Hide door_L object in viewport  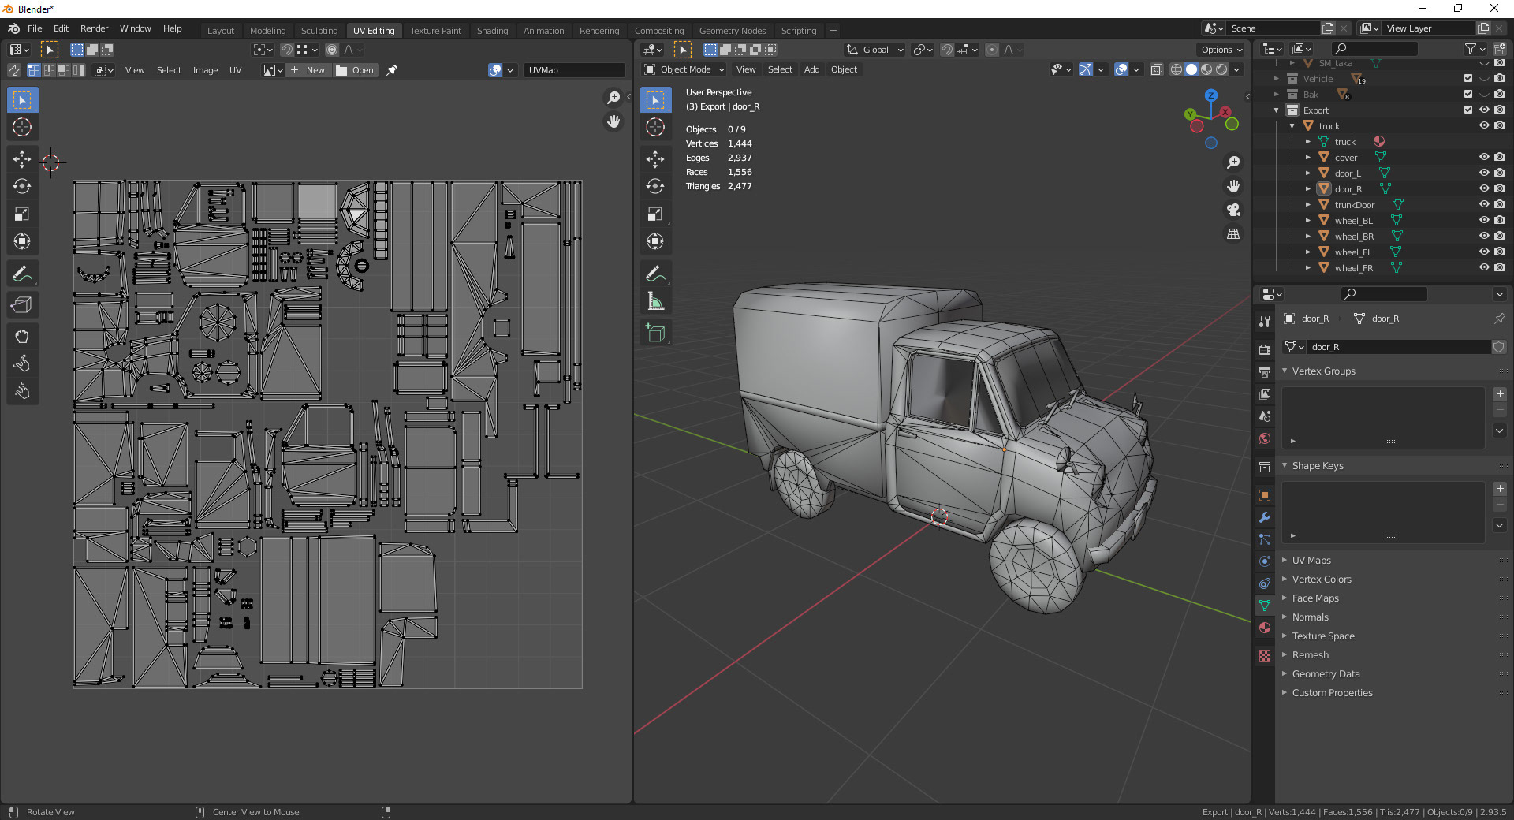(1484, 173)
